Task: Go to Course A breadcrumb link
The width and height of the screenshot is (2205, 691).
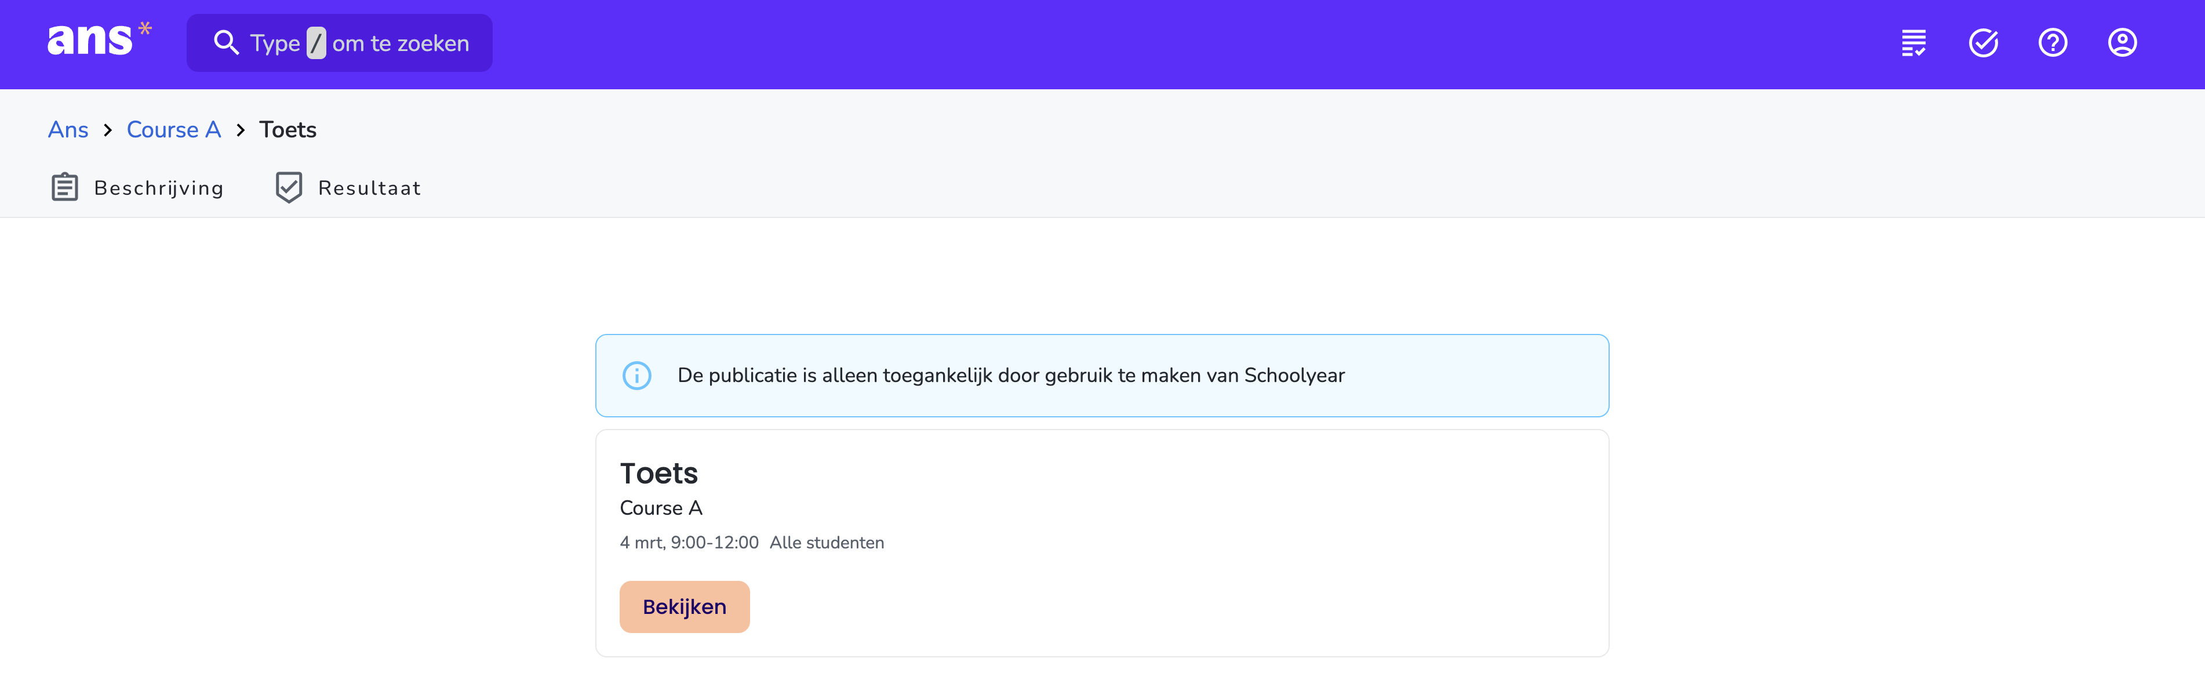Action: [174, 129]
